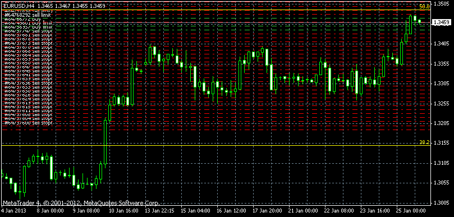The width and height of the screenshot is (454, 217).
Task: Click the 8 Jan 00:00 time label
Action: click(x=51, y=210)
